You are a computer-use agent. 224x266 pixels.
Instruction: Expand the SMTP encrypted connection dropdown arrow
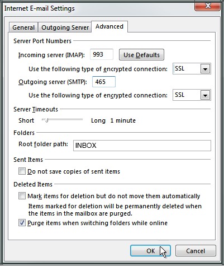coord(205,95)
